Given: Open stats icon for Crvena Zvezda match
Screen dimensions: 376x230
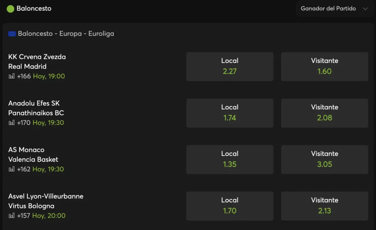Looking at the screenshot, I should 12,76.
